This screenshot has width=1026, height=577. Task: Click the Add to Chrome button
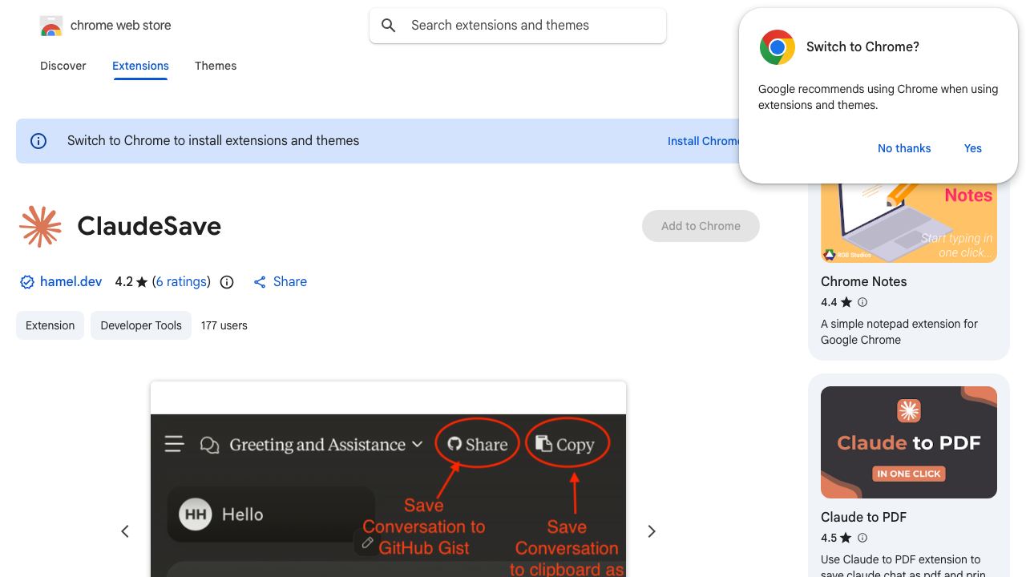point(701,226)
